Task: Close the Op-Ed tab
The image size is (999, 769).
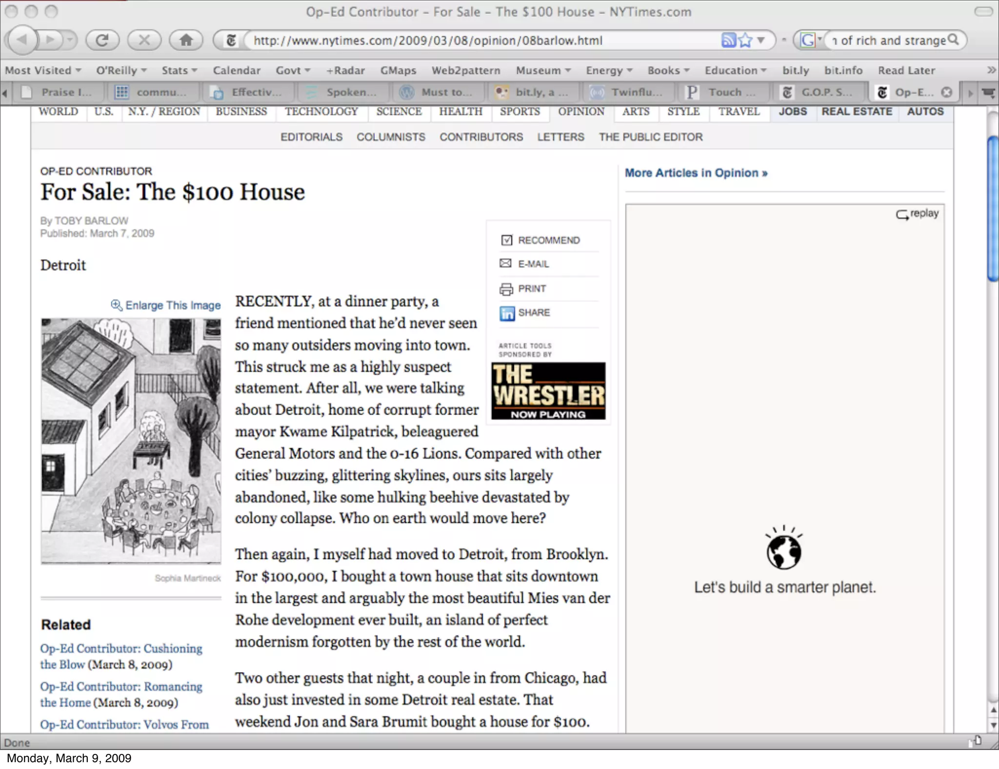Action: click(x=946, y=92)
